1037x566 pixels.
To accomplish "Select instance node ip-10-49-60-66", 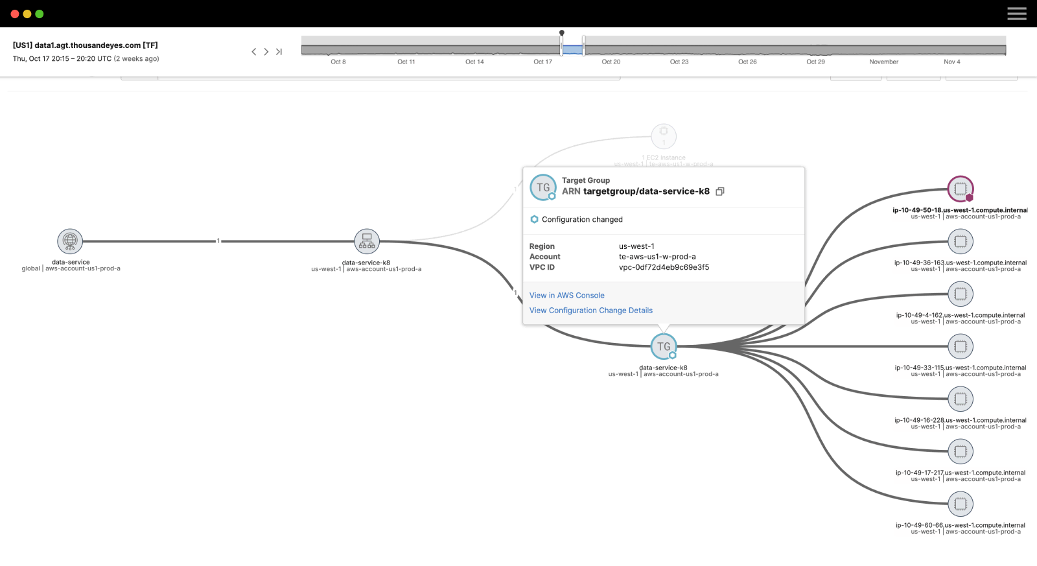I will pos(961,504).
